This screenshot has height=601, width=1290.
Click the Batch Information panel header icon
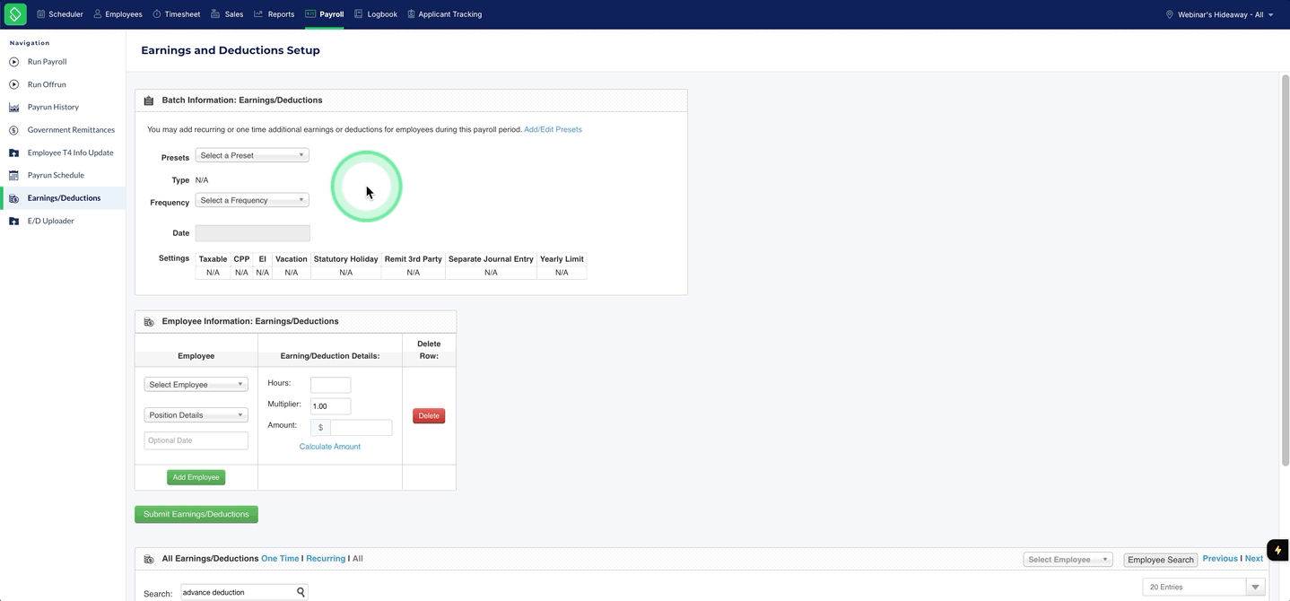[149, 100]
